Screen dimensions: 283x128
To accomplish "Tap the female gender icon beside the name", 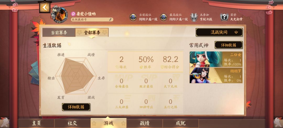I will pyautogui.click(x=73, y=14).
